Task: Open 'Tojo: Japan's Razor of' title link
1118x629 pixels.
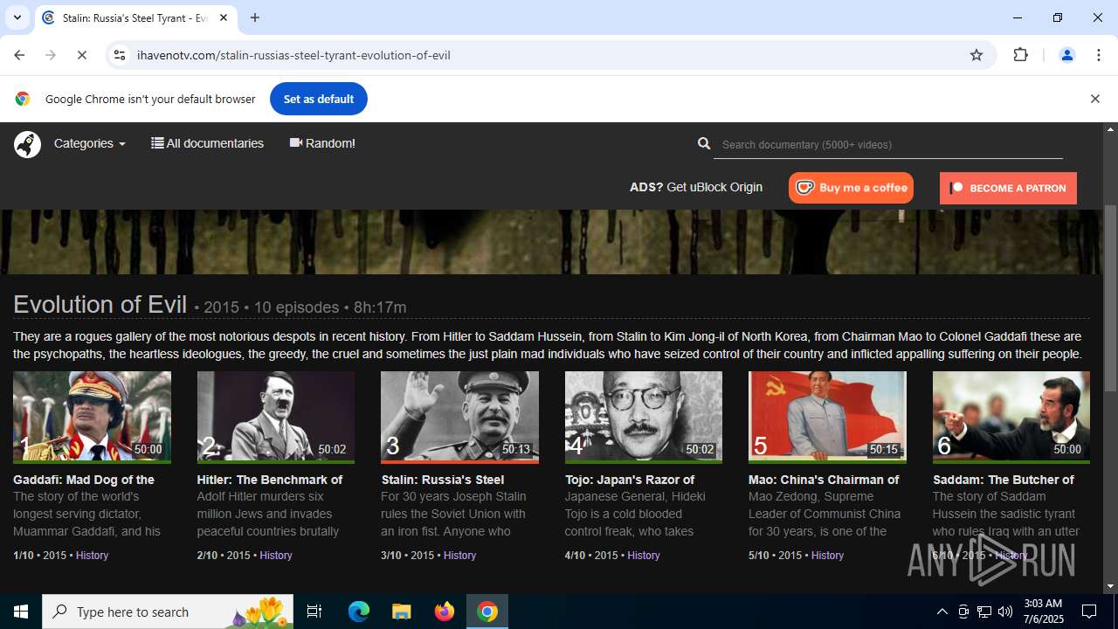Action: tap(630, 480)
